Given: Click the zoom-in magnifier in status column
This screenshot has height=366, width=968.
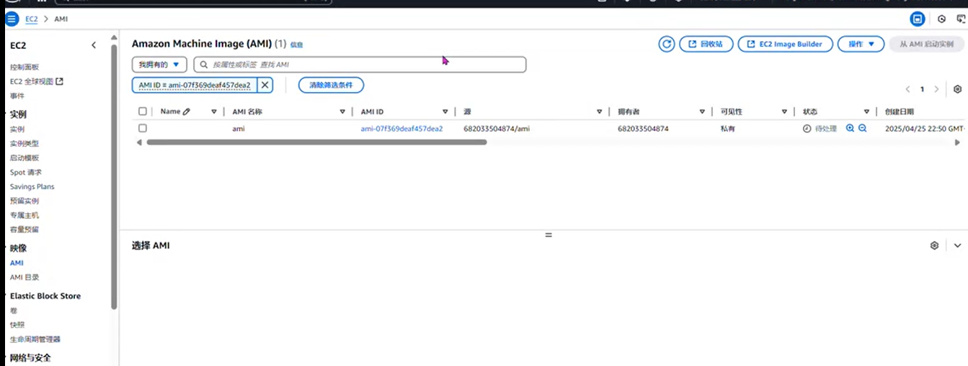Looking at the screenshot, I should click(850, 128).
